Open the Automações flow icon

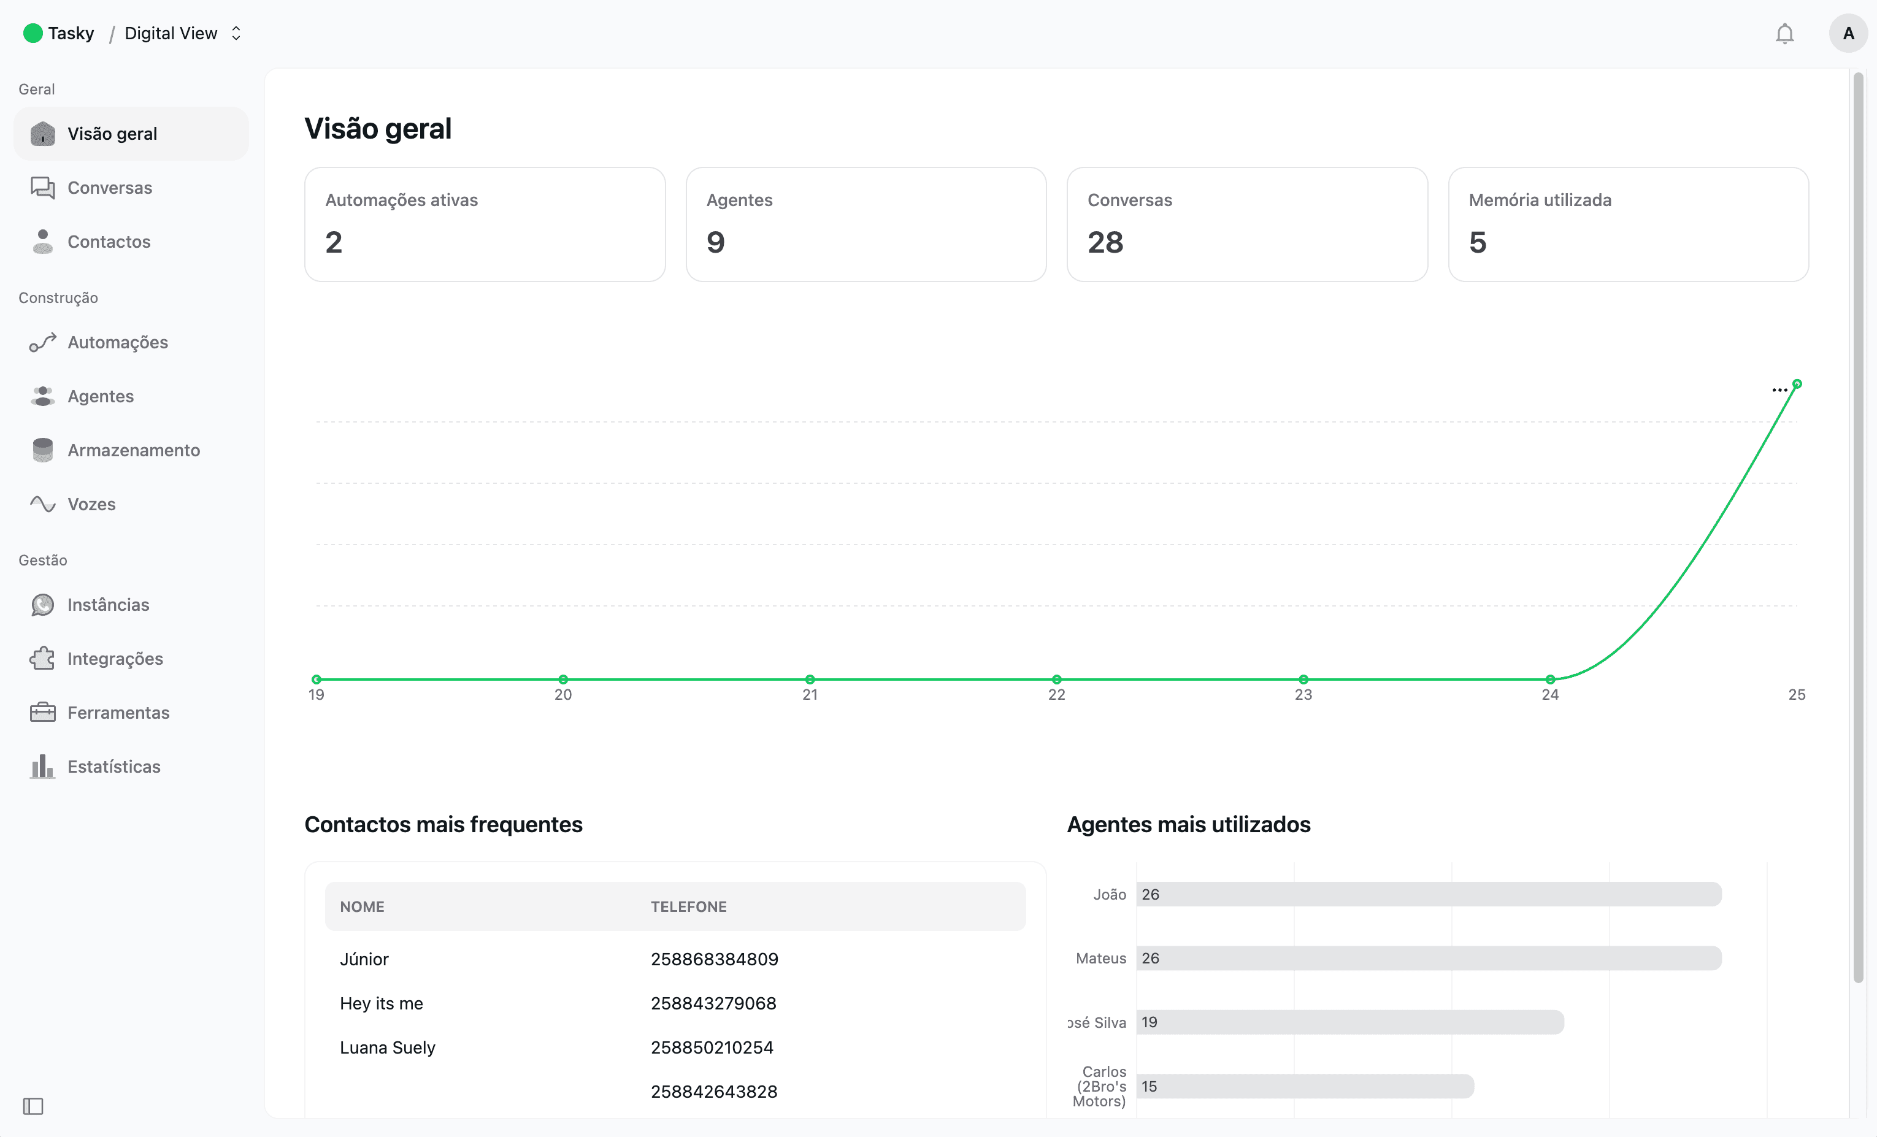43,343
